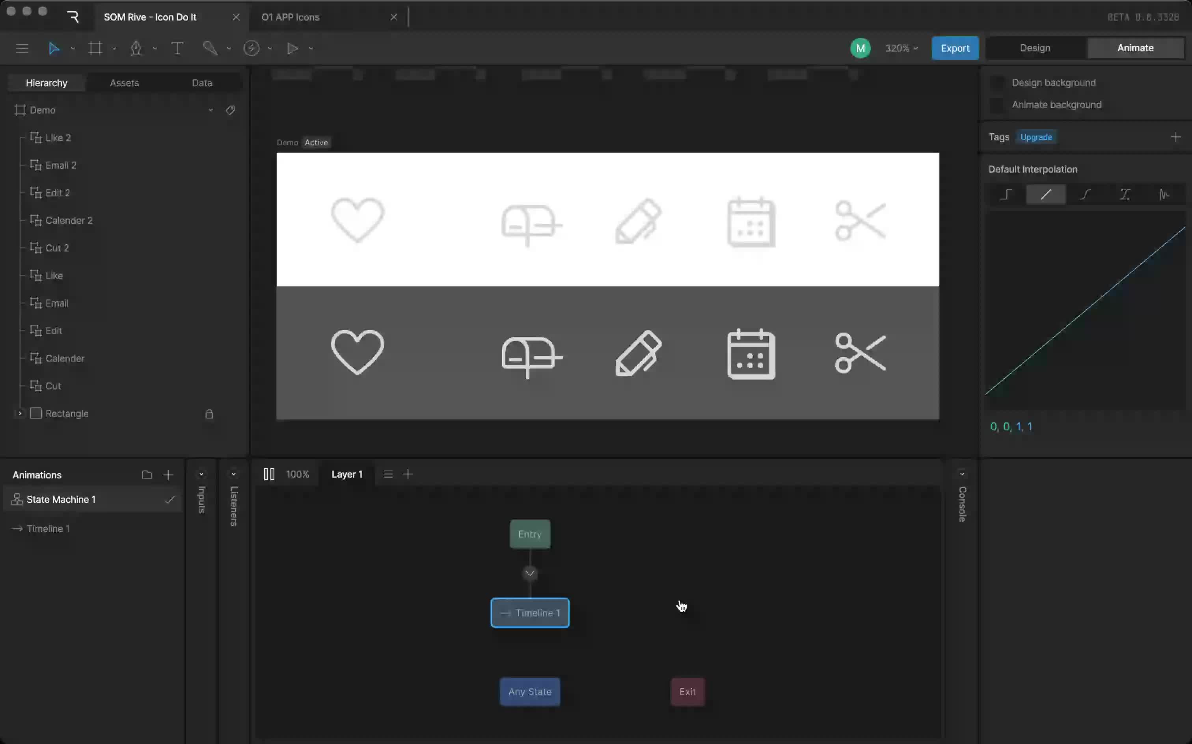Select the Pen tool in toolbar
This screenshot has width=1192, height=744.
[x=136, y=48]
